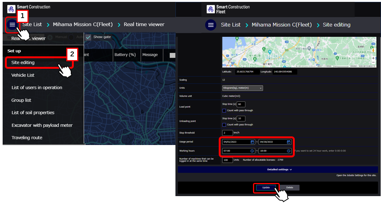
Task: Expand the Detailed settings section
Action: point(279,169)
